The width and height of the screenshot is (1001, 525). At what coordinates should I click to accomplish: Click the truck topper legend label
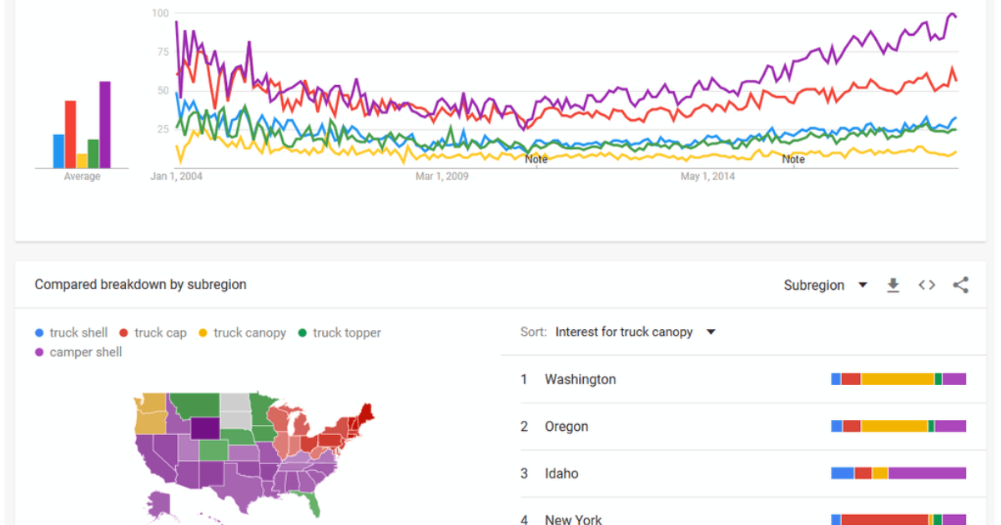coord(346,332)
